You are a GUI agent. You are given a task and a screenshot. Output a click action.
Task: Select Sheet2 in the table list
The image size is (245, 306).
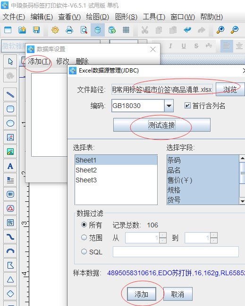(x=116, y=170)
